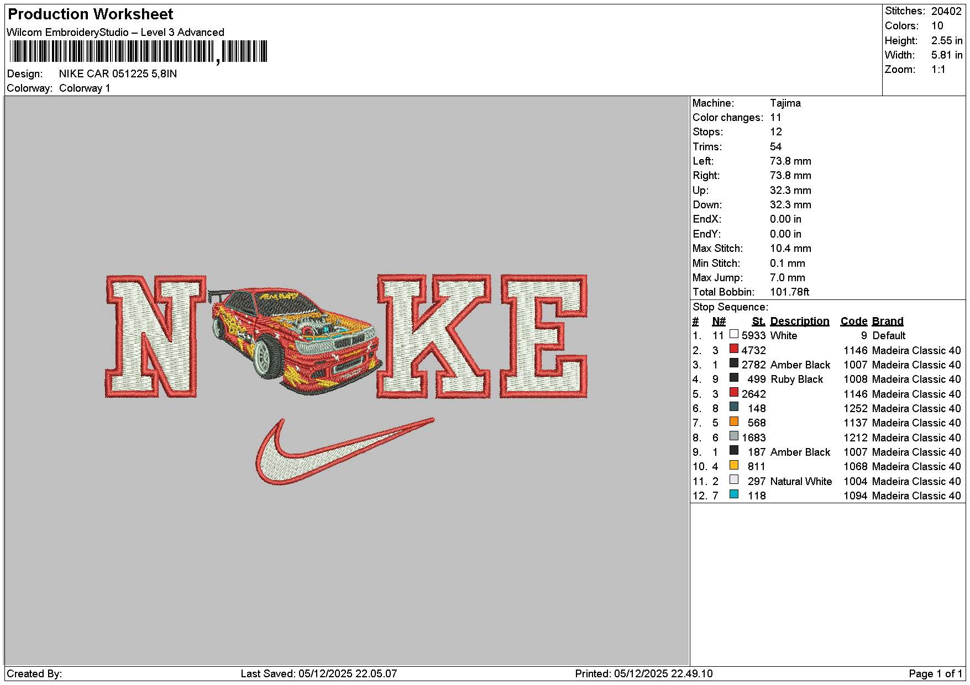Click the Width value 5.81 in
The image size is (970, 685).
pyautogui.click(x=946, y=55)
